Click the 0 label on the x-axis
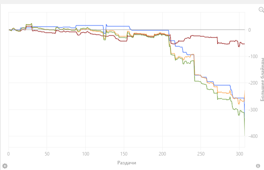The width and height of the screenshot is (264, 170). click(8, 154)
